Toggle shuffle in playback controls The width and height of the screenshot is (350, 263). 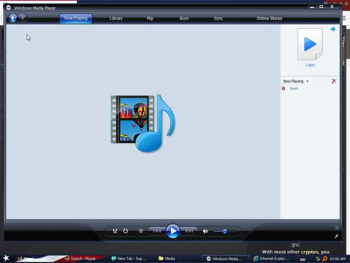tap(115, 231)
